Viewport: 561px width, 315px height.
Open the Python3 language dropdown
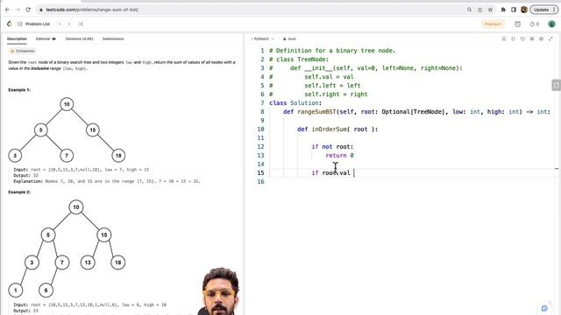coord(262,38)
